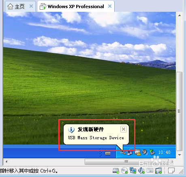The width and height of the screenshot is (186, 177).
Task: Close the Windows XP Professional tab
Action: coord(110,6)
